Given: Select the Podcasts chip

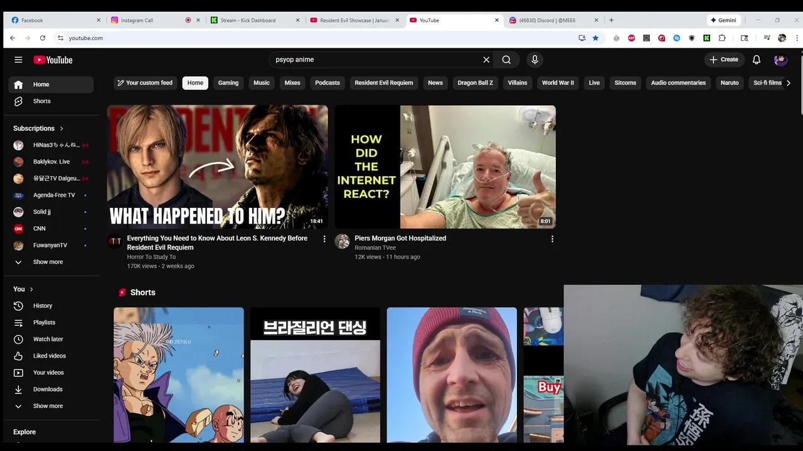Looking at the screenshot, I should pos(327,83).
